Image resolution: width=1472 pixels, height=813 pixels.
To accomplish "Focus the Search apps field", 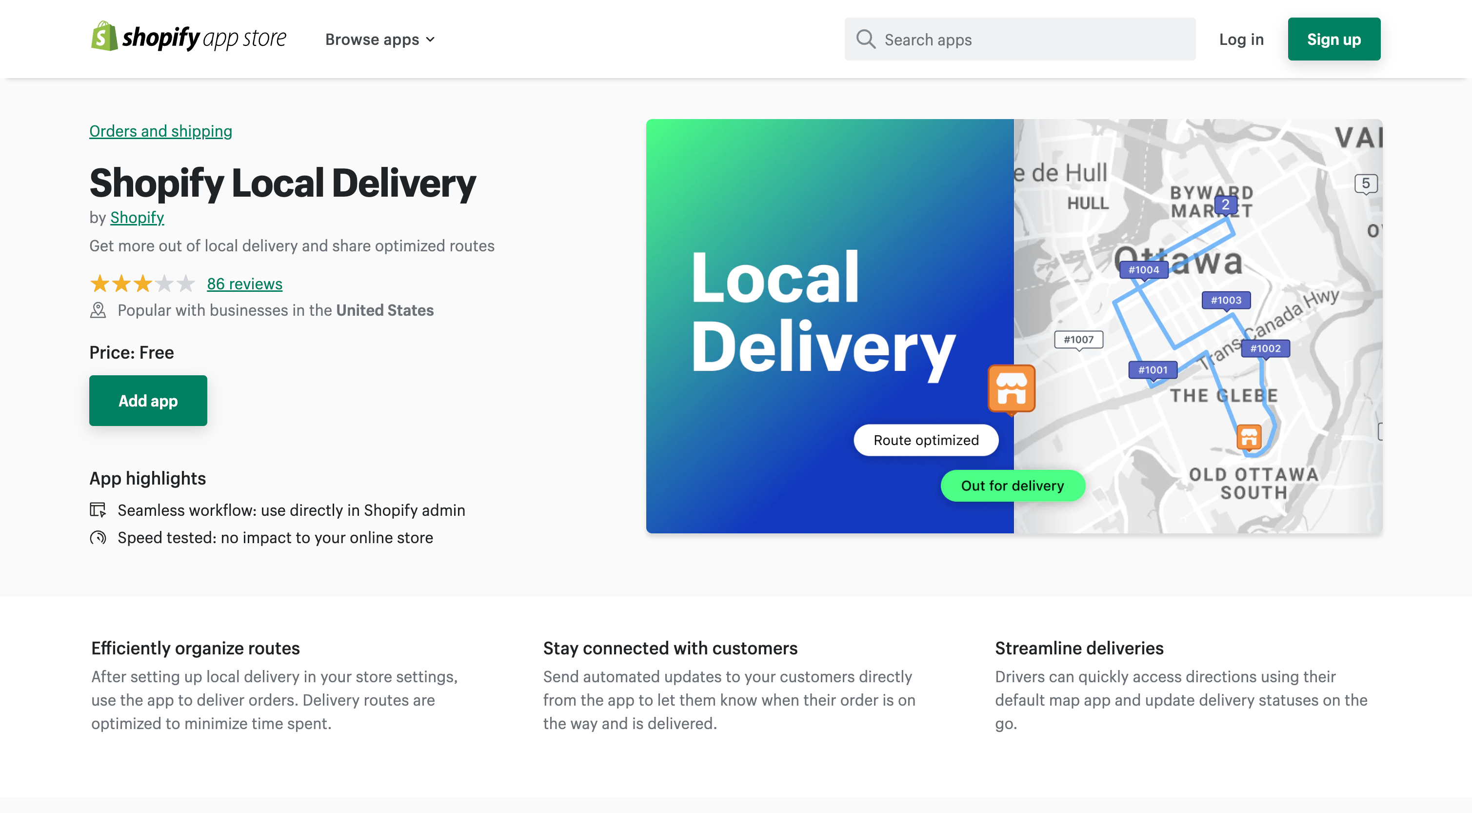I will (1020, 39).
